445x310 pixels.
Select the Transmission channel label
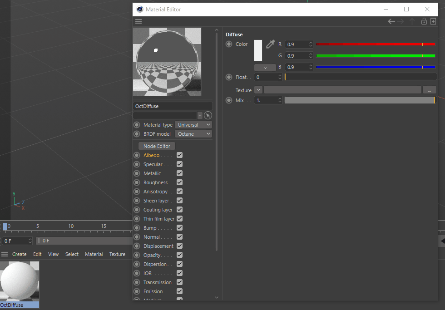pyautogui.click(x=158, y=282)
